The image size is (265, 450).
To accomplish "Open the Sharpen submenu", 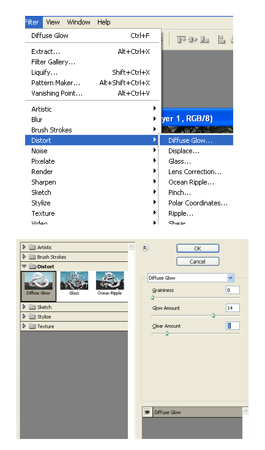I will click(93, 182).
